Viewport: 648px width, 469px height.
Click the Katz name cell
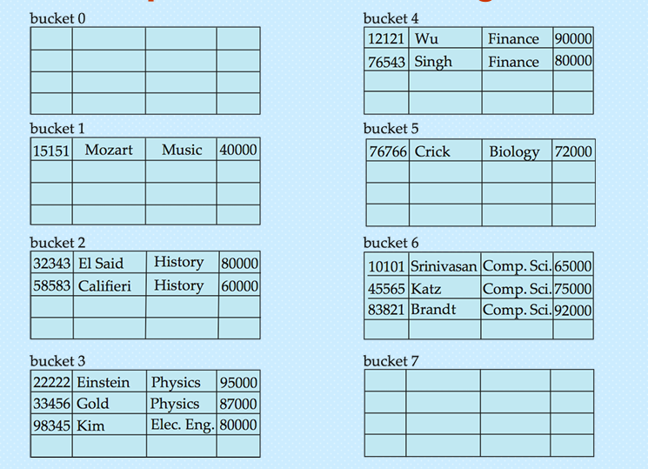click(x=426, y=289)
